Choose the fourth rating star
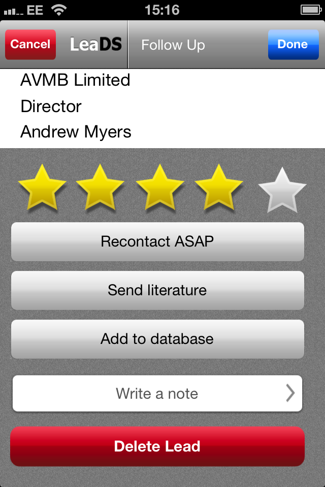 (219, 188)
